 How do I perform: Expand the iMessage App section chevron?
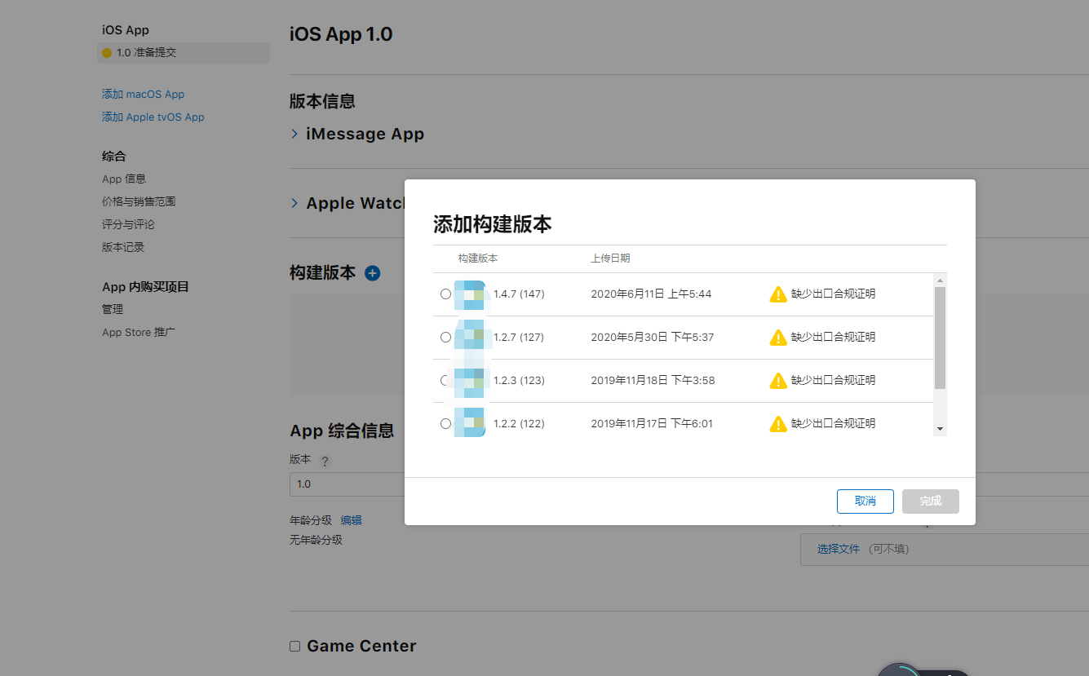pyautogui.click(x=294, y=134)
